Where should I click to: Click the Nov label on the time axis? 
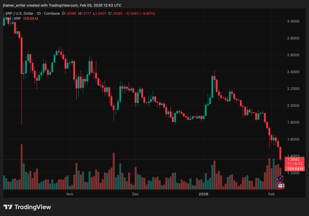click(x=69, y=194)
